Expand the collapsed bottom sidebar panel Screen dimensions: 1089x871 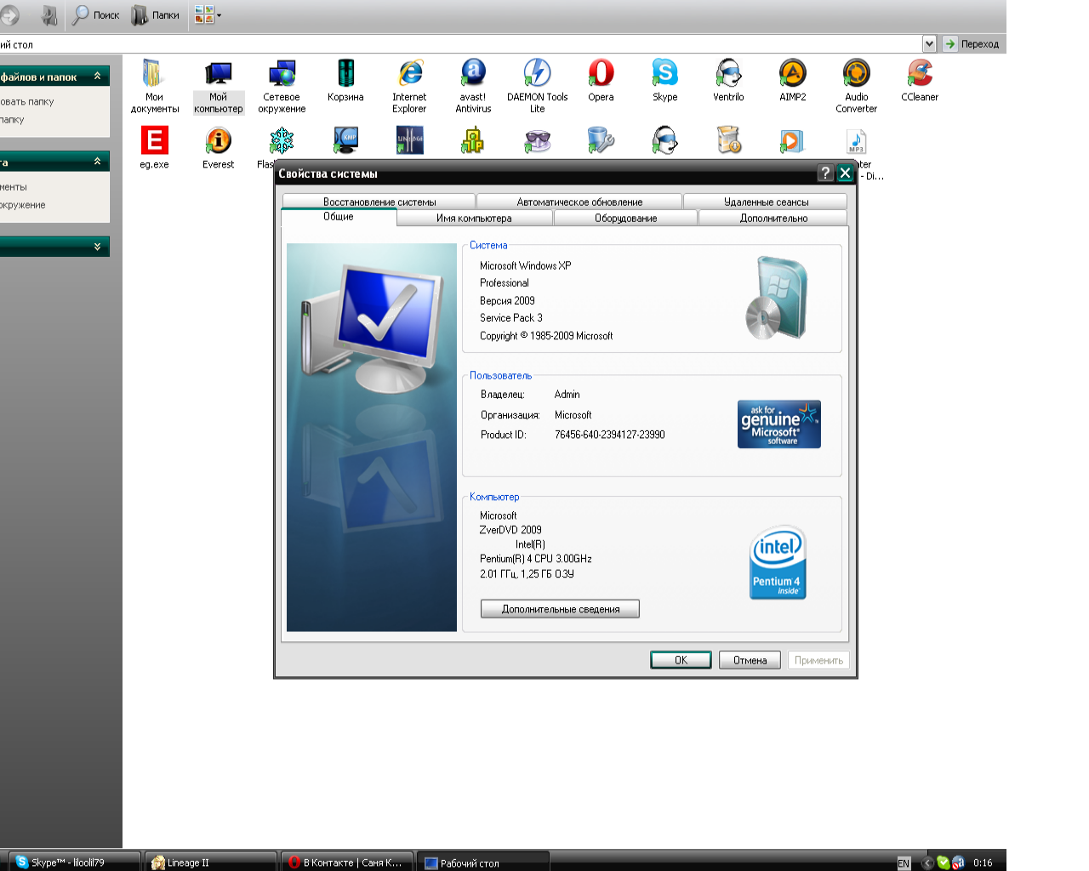pyautogui.click(x=97, y=247)
